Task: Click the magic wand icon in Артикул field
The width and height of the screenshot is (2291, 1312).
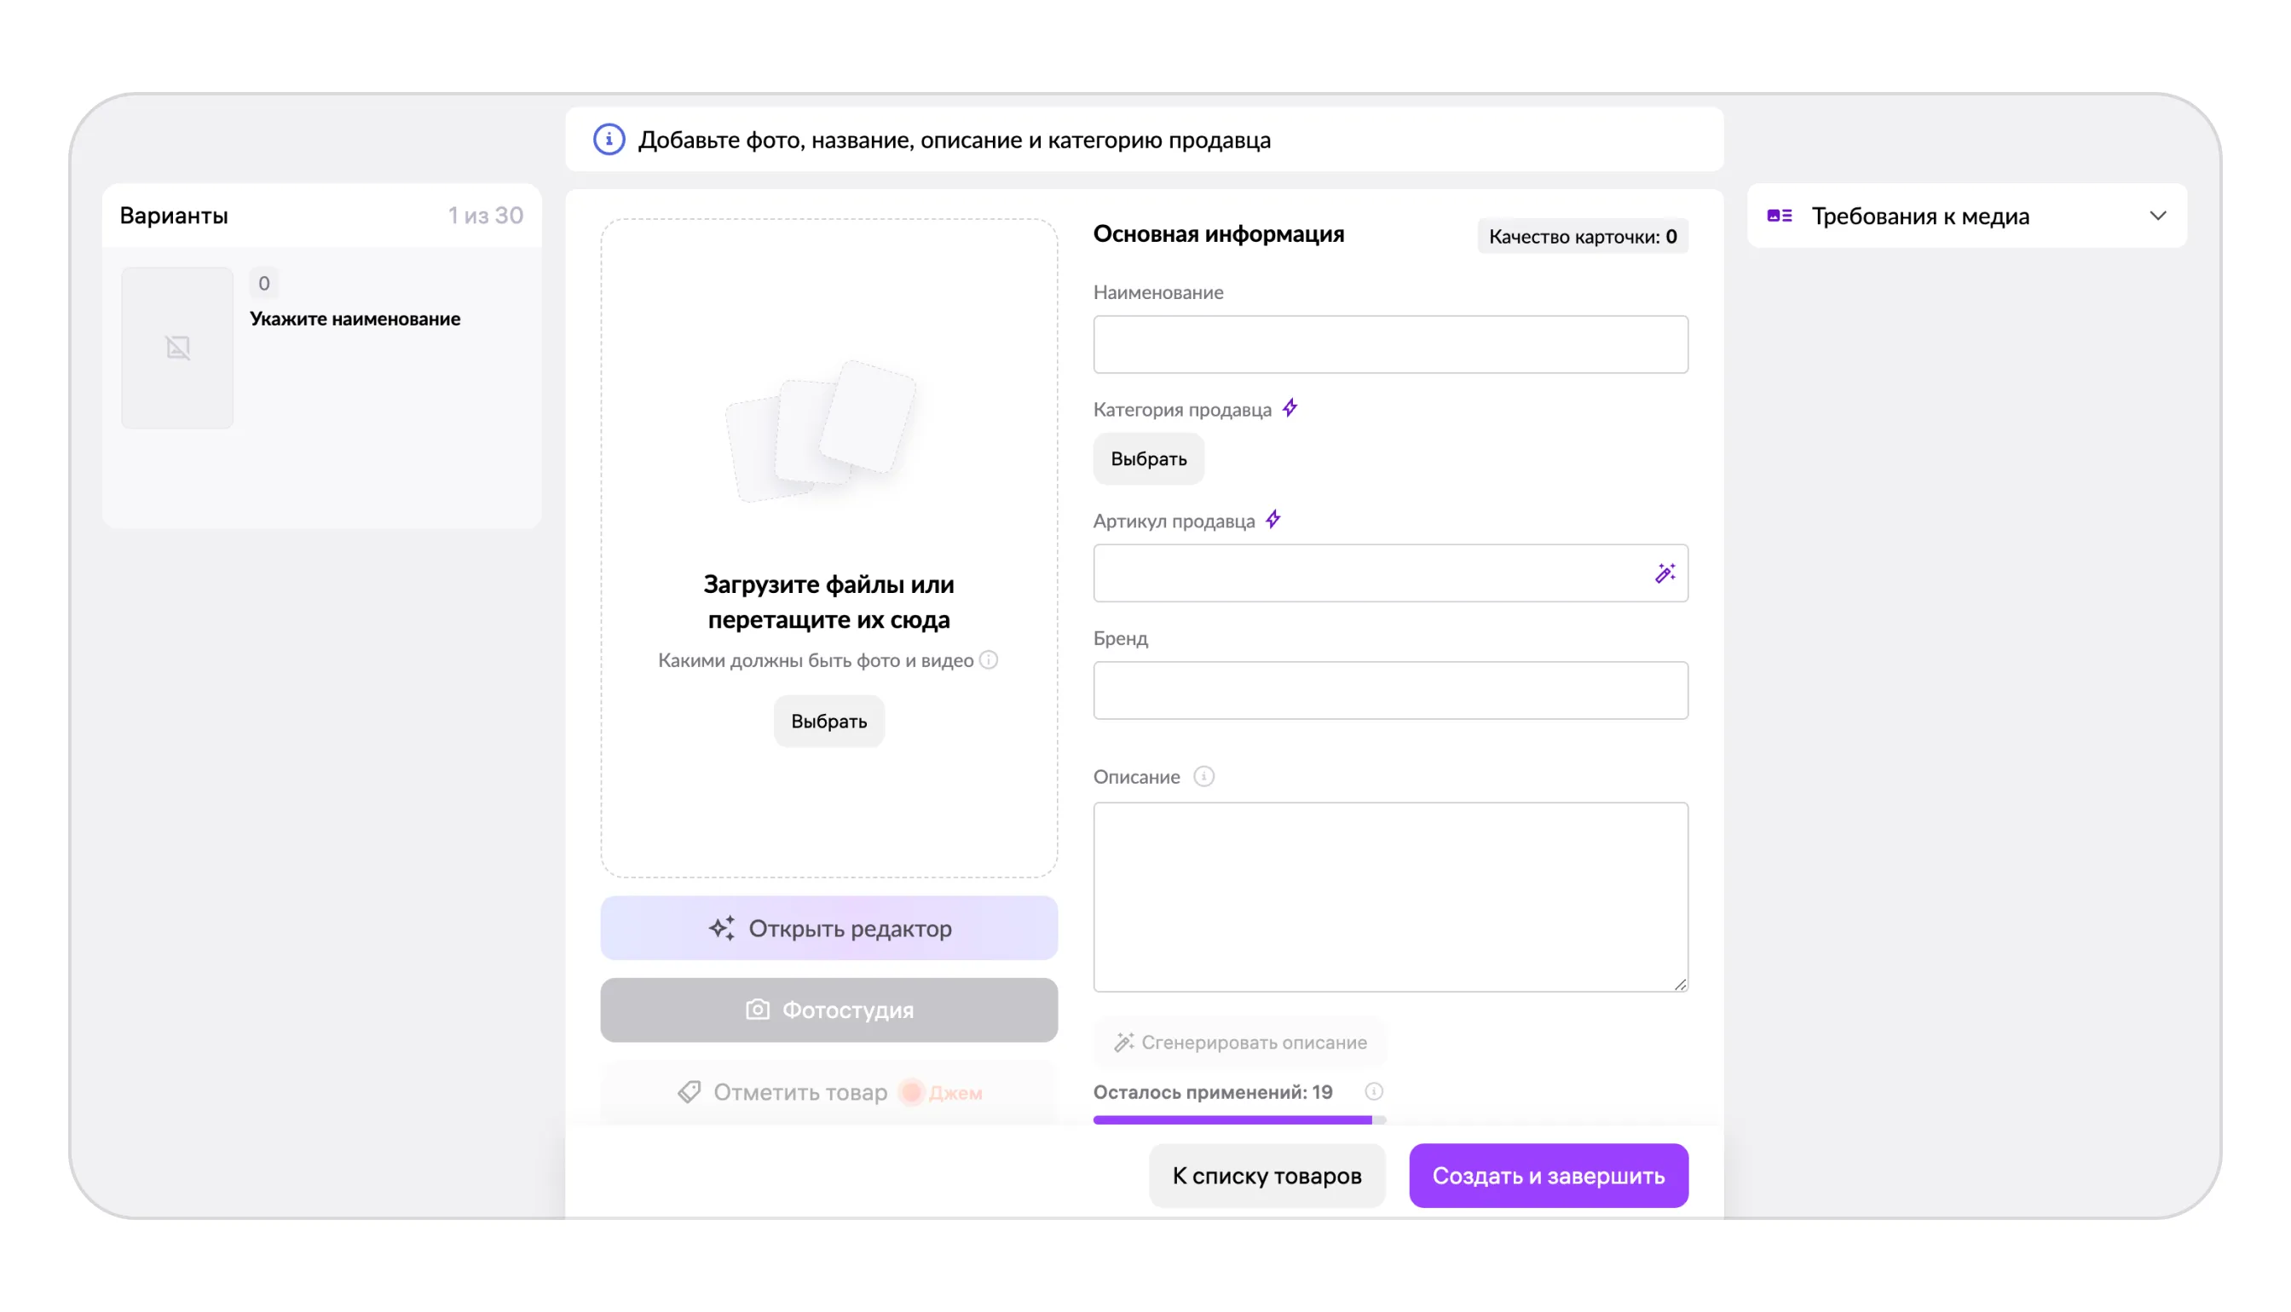Action: pyautogui.click(x=1664, y=573)
